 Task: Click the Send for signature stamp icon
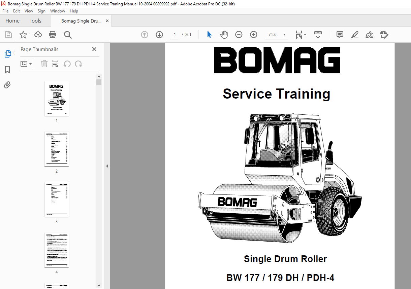(x=384, y=35)
